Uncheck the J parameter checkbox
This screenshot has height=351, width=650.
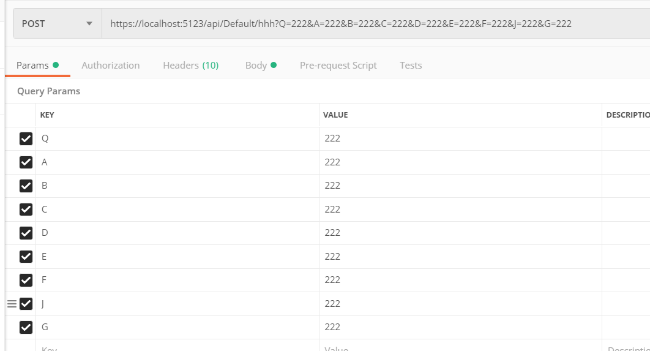tap(26, 304)
